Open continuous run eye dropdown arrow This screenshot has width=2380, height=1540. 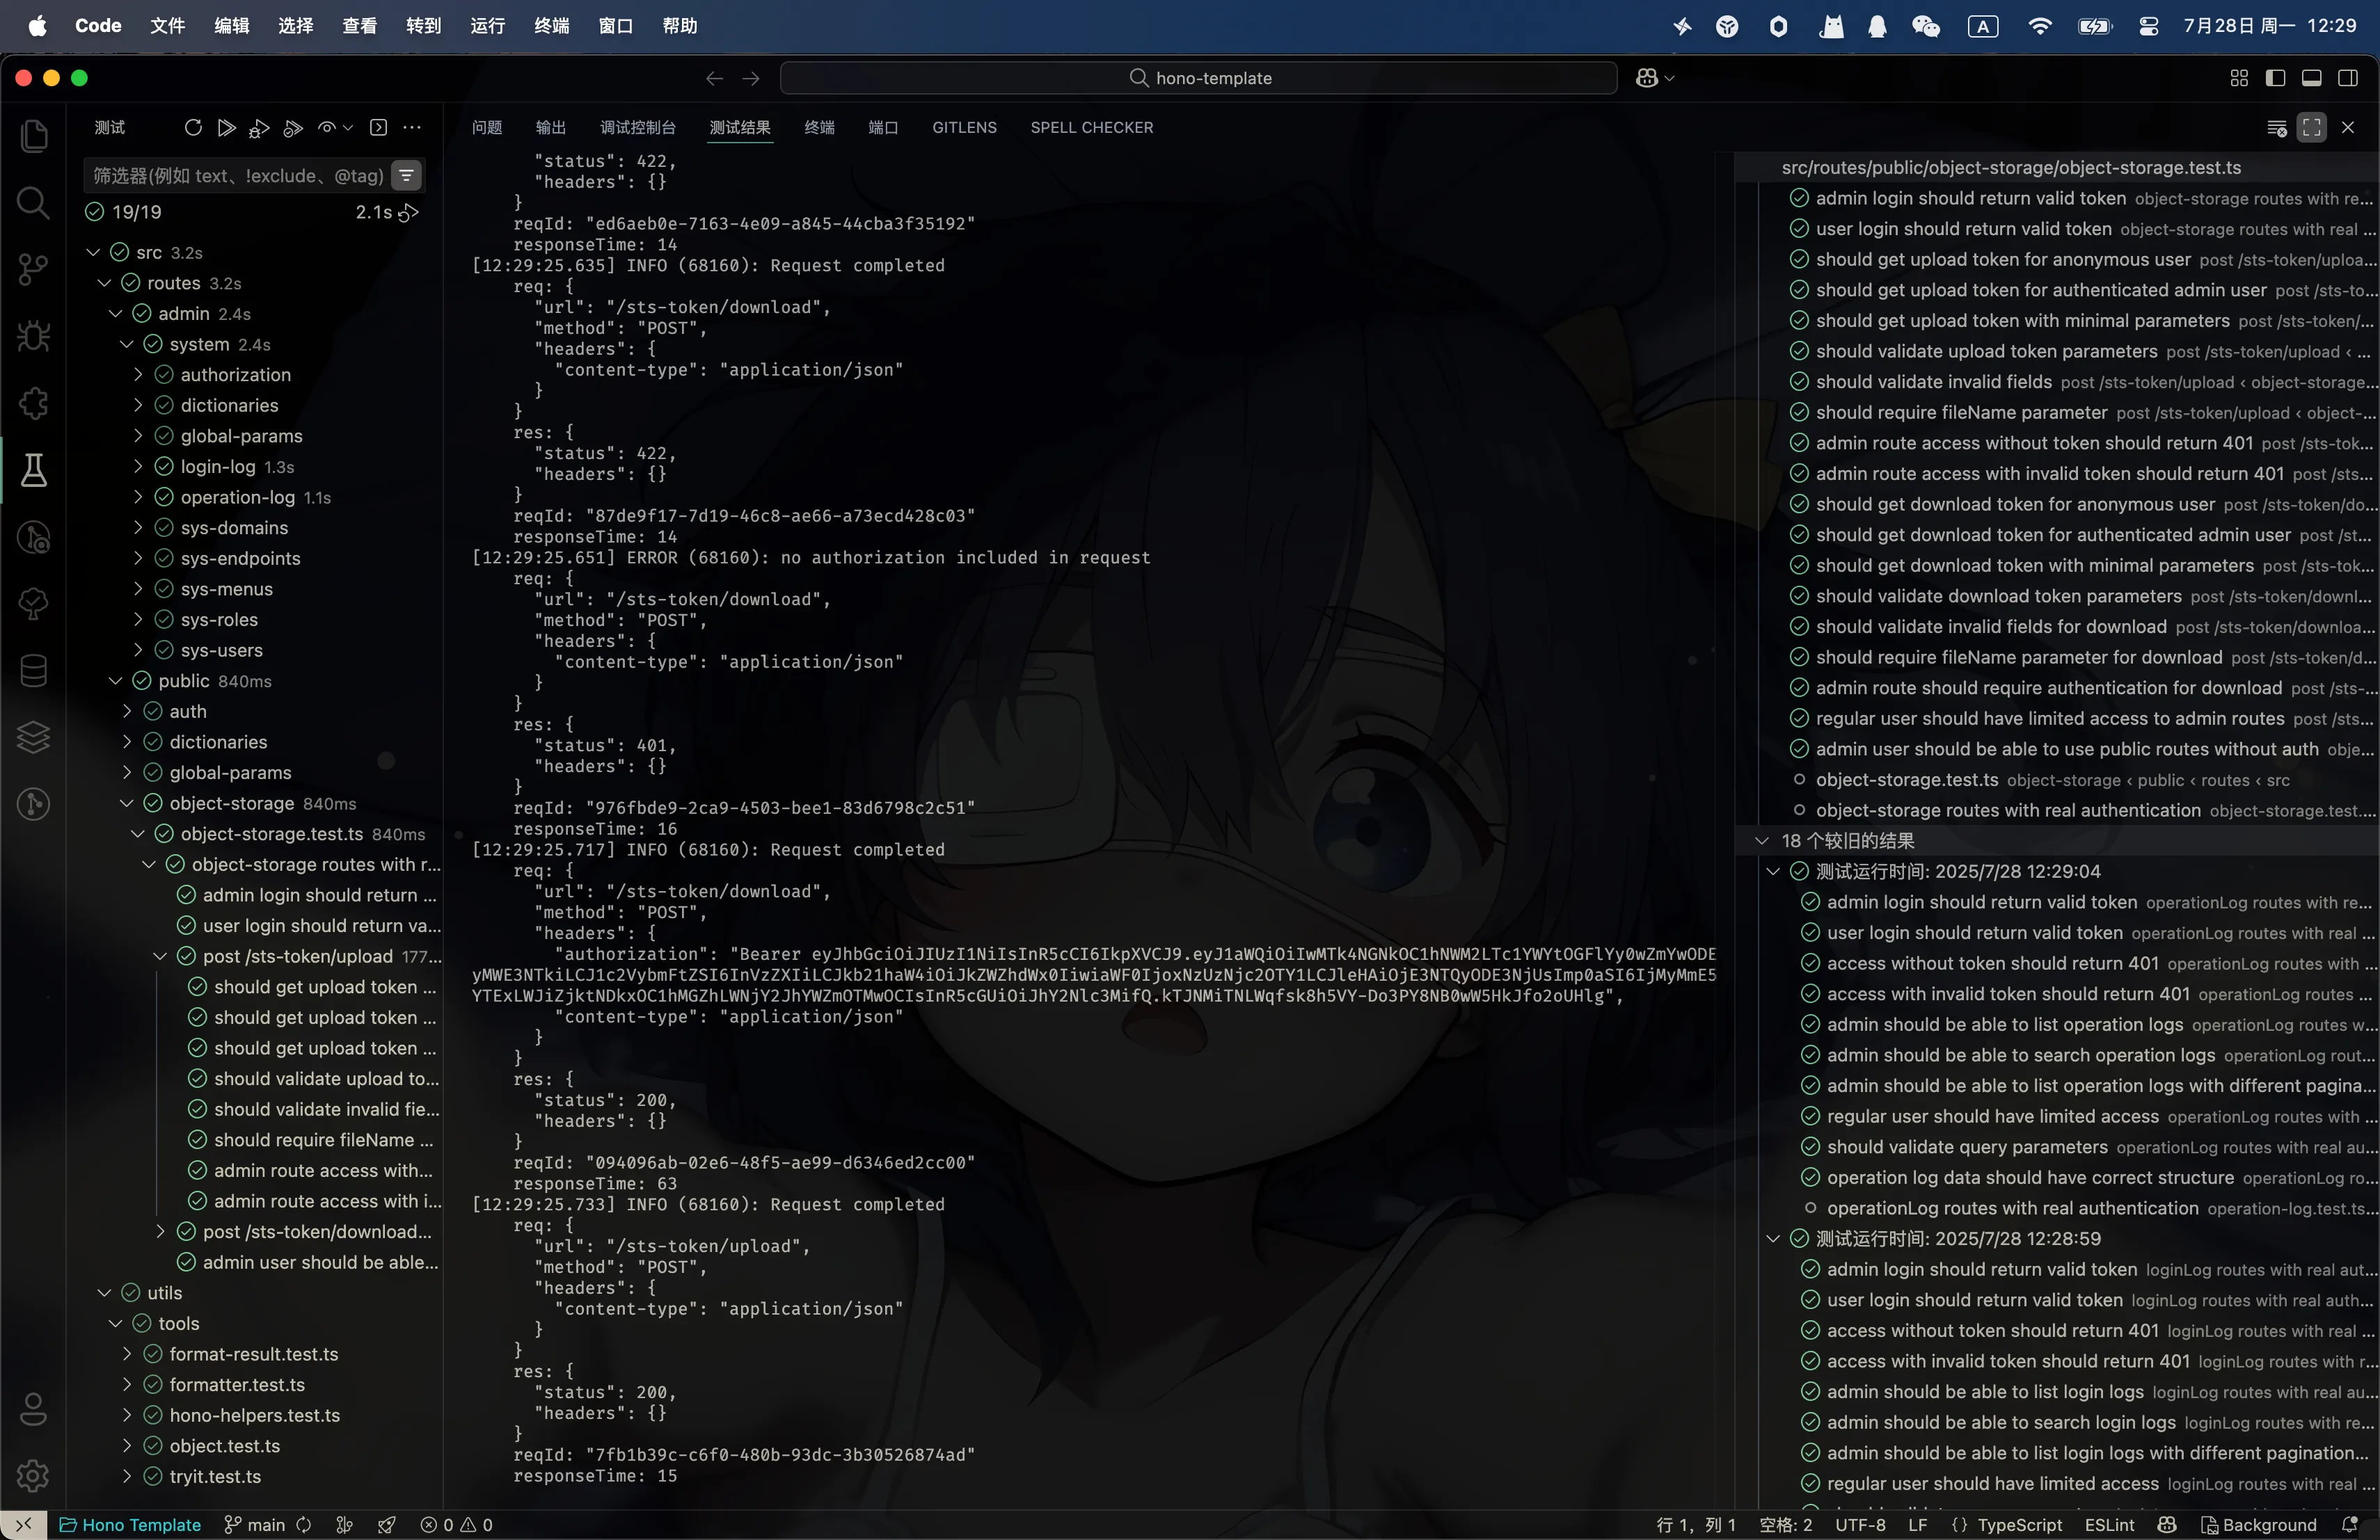pyautogui.click(x=348, y=128)
